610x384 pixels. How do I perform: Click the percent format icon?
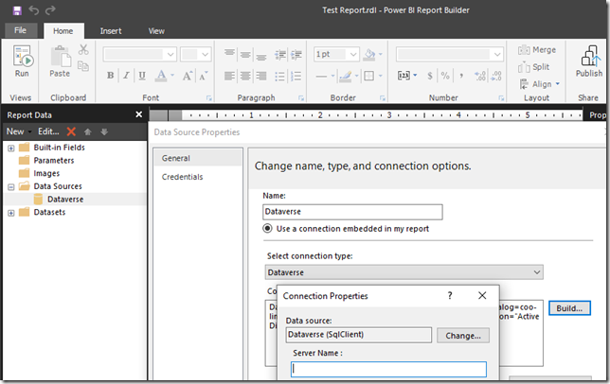click(445, 76)
